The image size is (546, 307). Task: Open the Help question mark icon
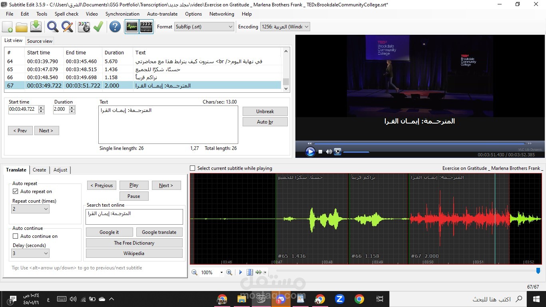[115, 27]
